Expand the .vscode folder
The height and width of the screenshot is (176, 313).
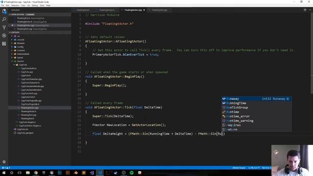pyautogui.click(x=21, y=40)
